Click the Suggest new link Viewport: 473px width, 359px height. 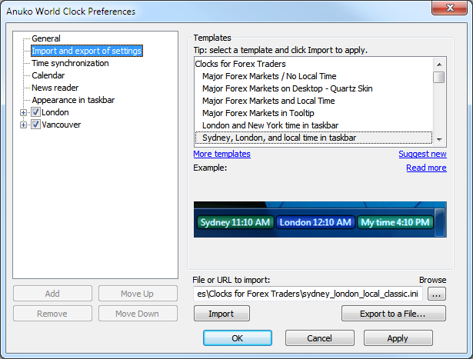(421, 154)
